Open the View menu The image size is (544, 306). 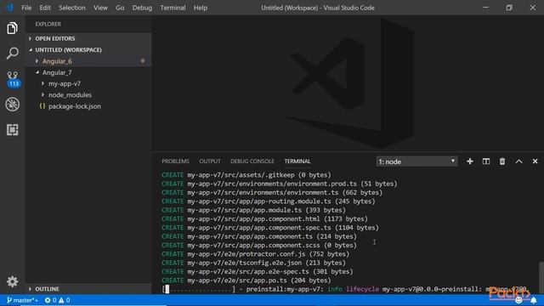point(100,8)
